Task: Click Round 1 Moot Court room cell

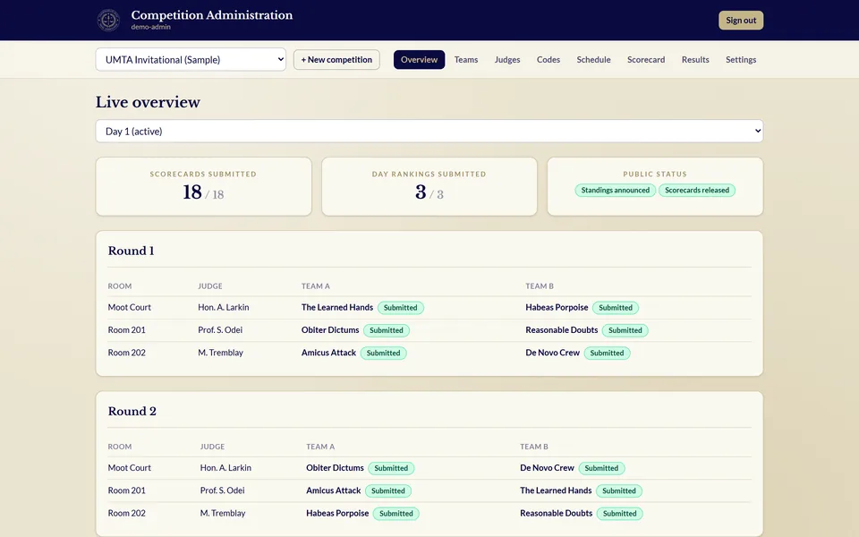Action: click(129, 307)
